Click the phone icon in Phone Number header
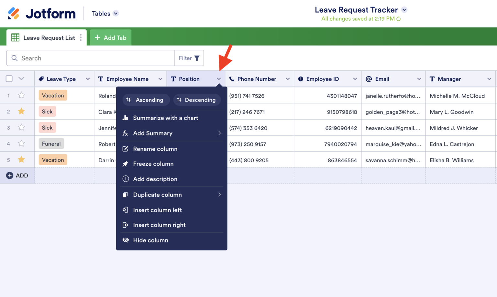 coord(232,79)
